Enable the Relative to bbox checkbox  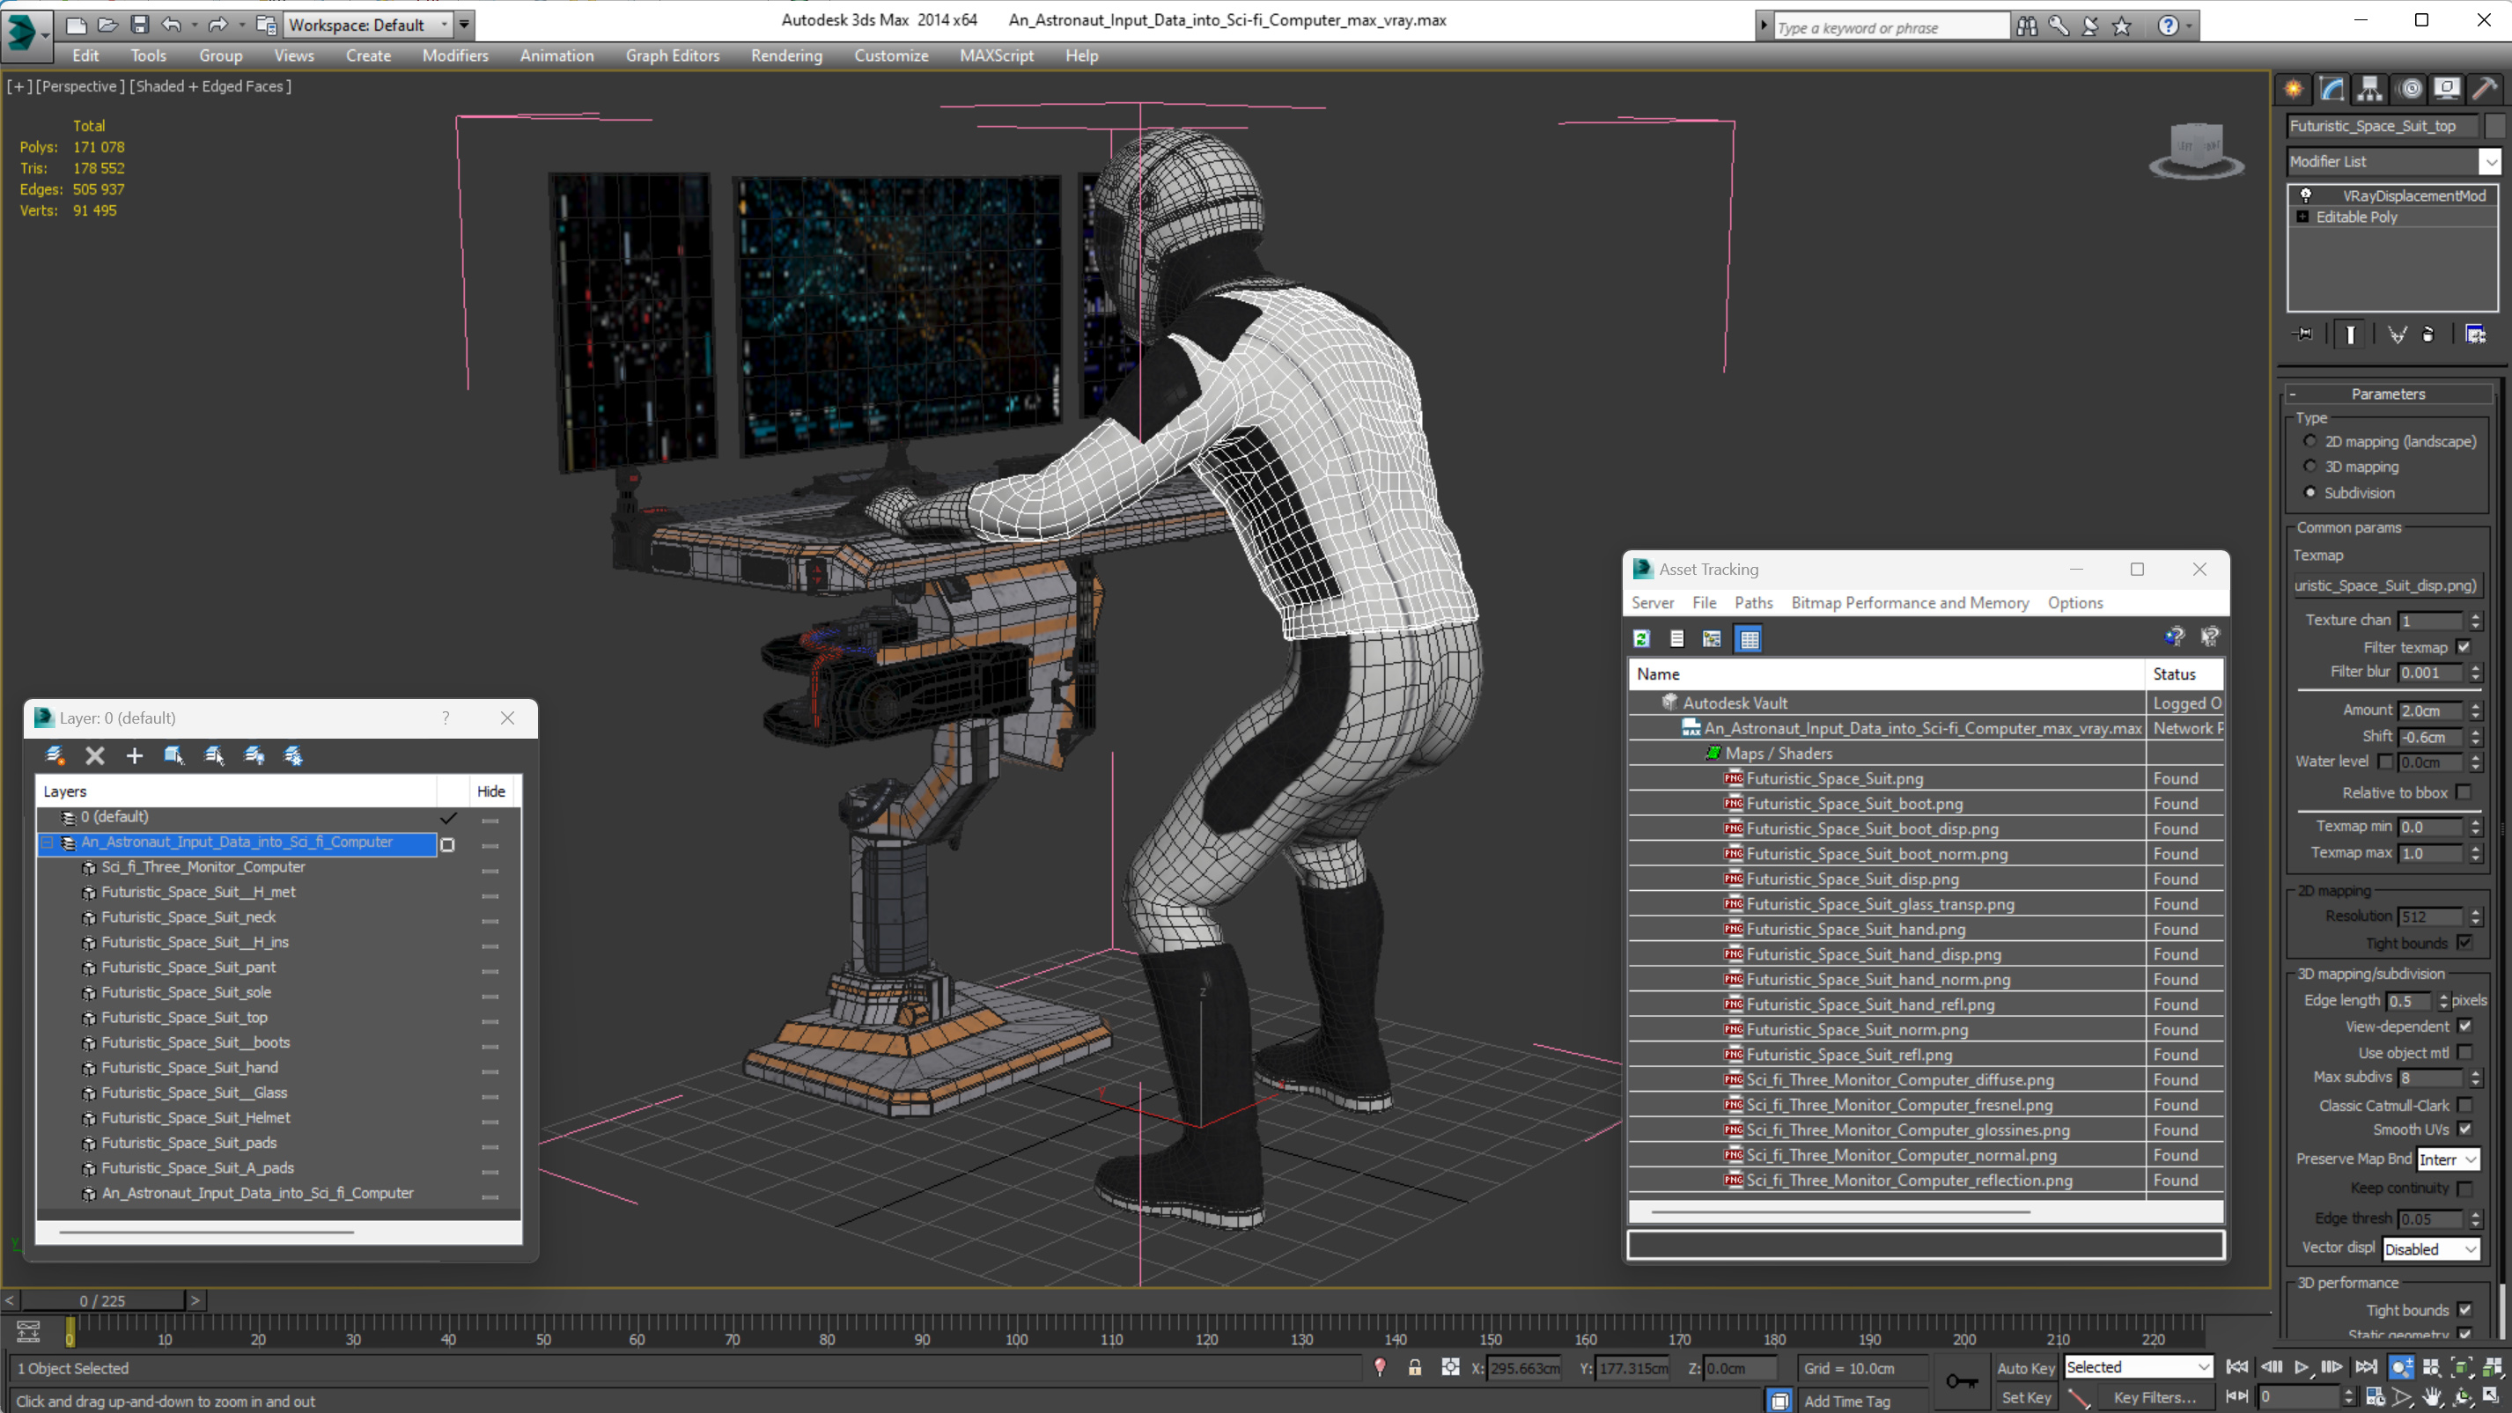click(2464, 791)
